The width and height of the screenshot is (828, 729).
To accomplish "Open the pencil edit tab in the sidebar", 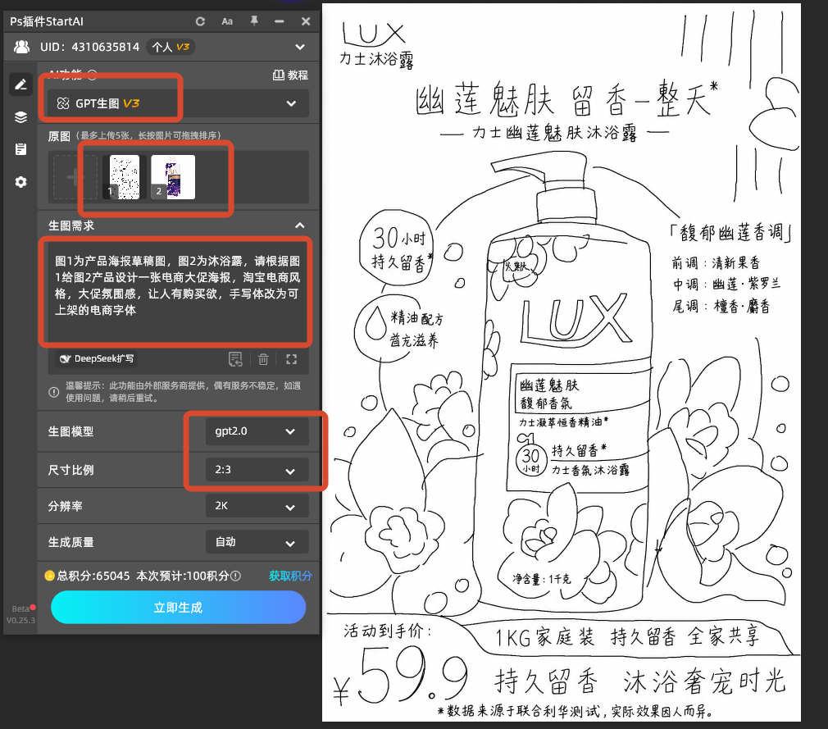I will click(20, 84).
